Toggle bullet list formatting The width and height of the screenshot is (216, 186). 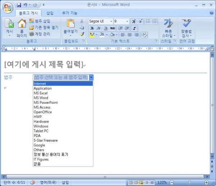click(x=148, y=21)
